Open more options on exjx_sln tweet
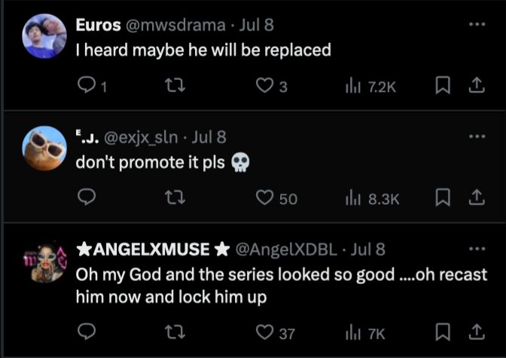 pos(477,137)
